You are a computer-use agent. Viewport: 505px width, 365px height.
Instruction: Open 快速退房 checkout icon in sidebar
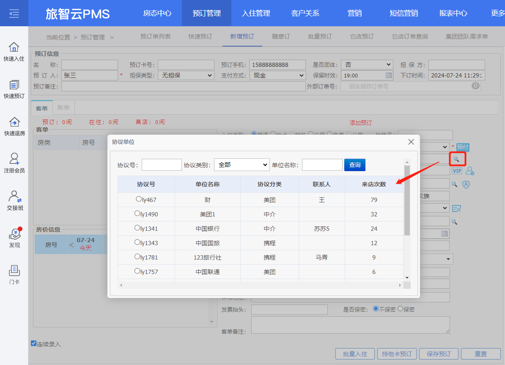[14, 122]
